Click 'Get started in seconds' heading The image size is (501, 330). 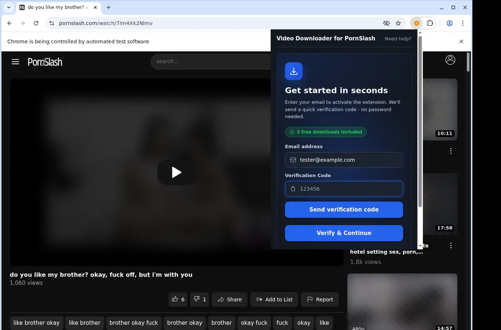337,91
